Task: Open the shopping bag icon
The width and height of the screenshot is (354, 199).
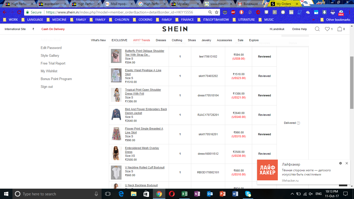Action: click(x=339, y=29)
